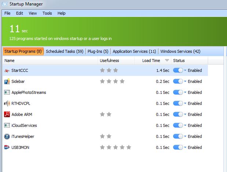
Task: Click the 0.2 Sec load time value
Action: click(162, 81)
